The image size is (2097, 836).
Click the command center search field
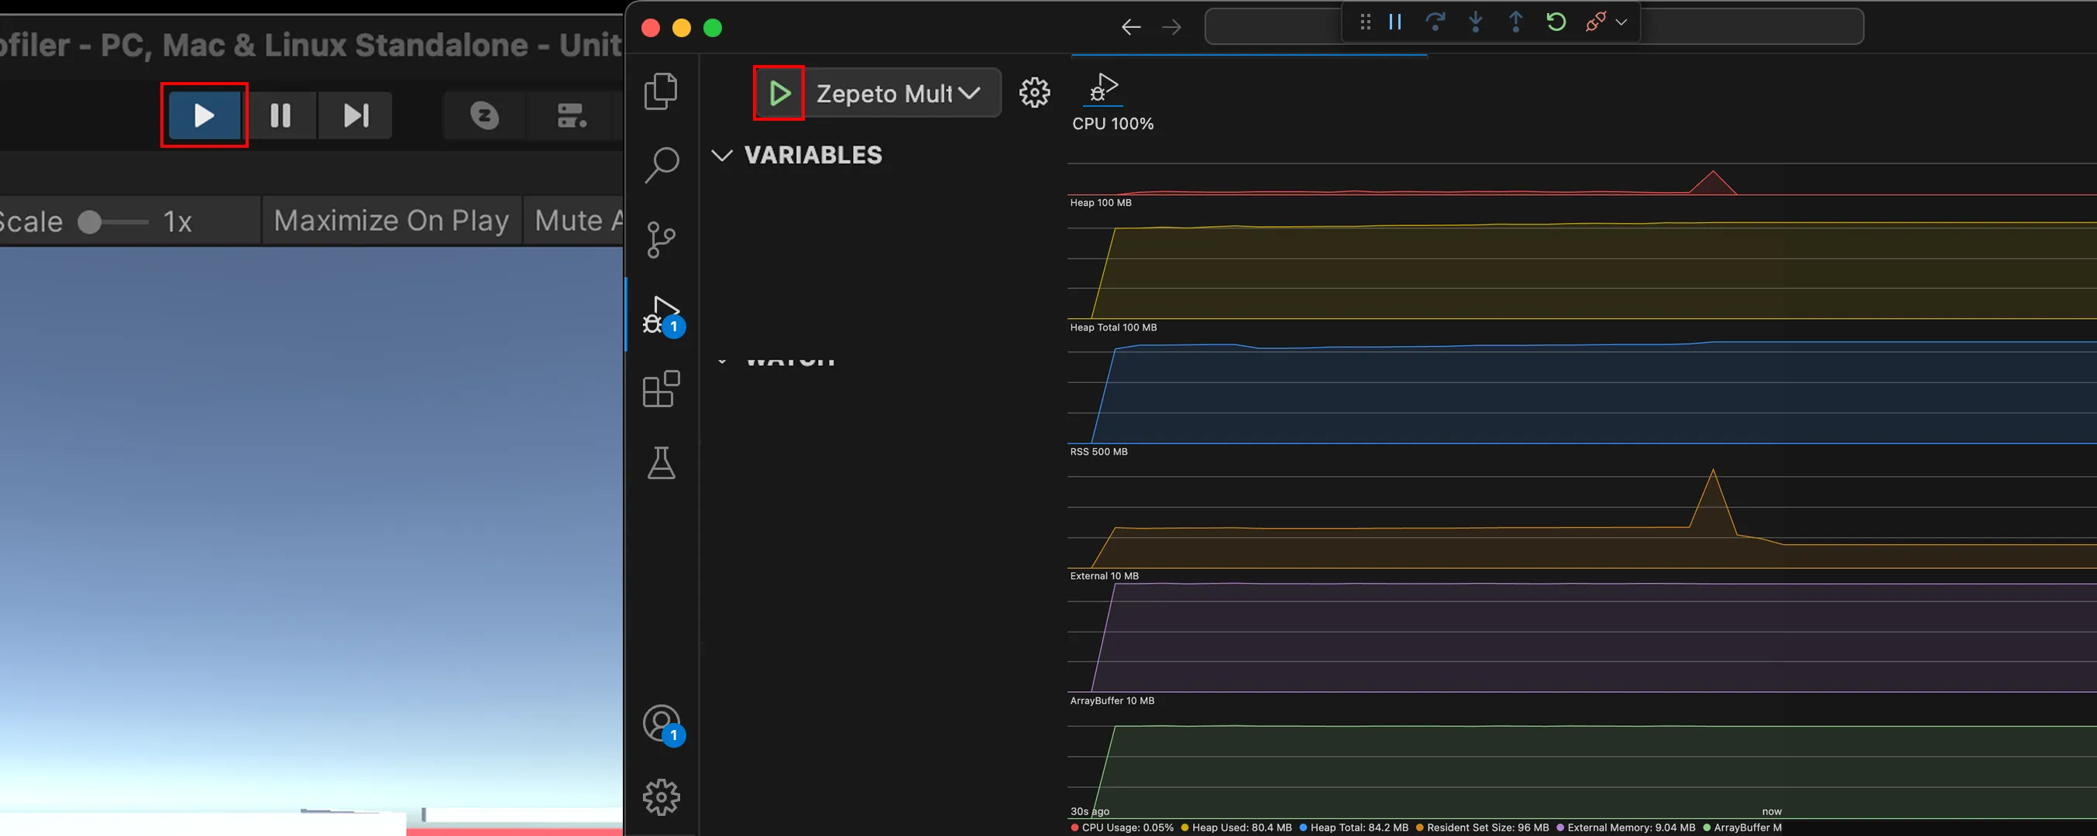1534,26
